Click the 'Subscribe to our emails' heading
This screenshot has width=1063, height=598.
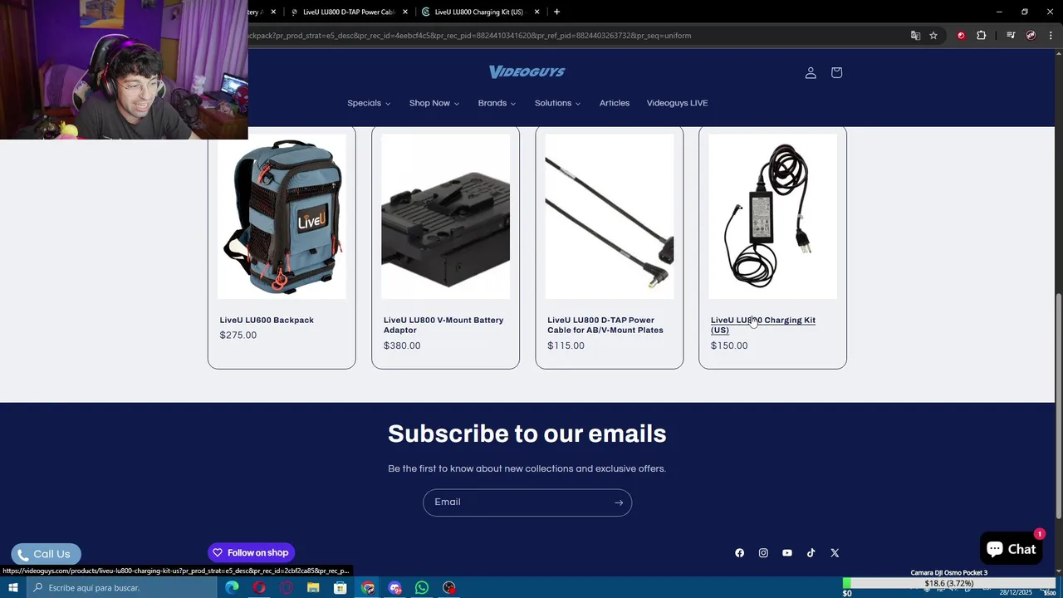coord(527,434)
